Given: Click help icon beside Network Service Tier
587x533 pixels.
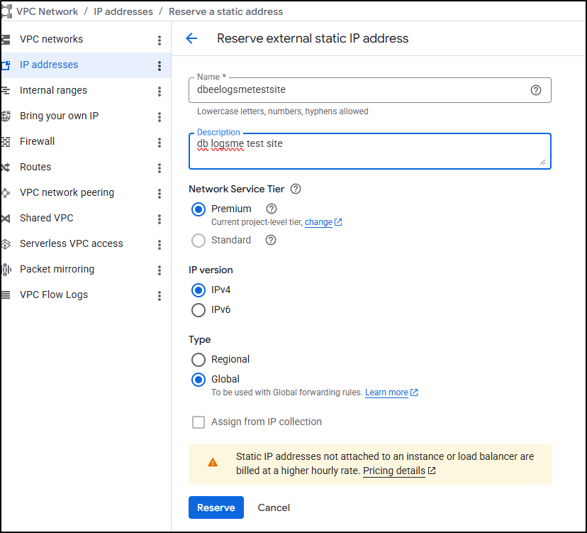Looking at the screenshot, I should coord(296,189).
